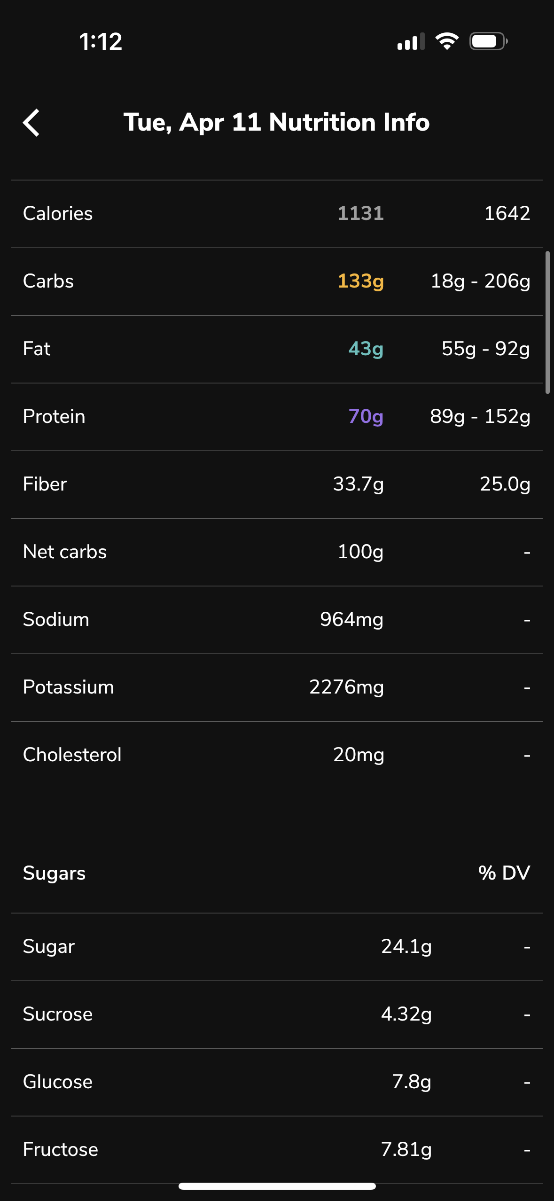The height and width of the screenshot is (1201, 554).
Task: Tap the purple 70g protein value
Action: coord(366,416)
